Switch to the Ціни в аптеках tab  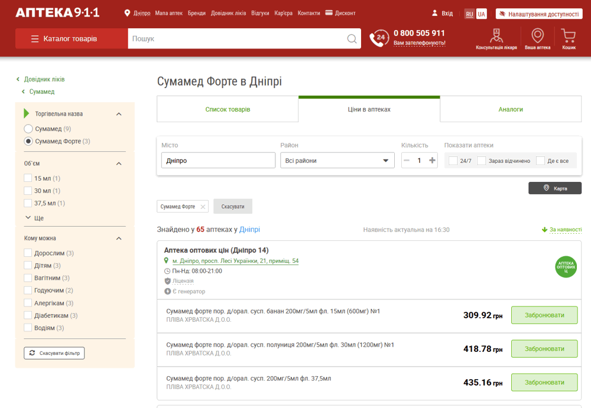tap(369, 109)
